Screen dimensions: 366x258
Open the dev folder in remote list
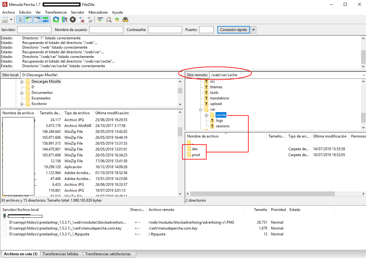tap(195, 149)
